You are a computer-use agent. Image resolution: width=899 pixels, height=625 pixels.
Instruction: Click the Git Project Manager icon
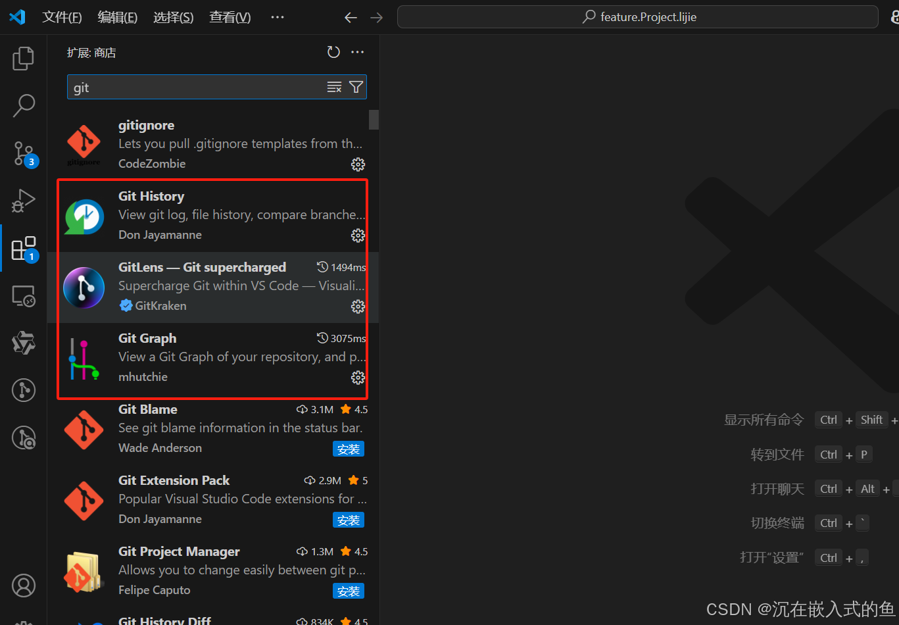84,572
